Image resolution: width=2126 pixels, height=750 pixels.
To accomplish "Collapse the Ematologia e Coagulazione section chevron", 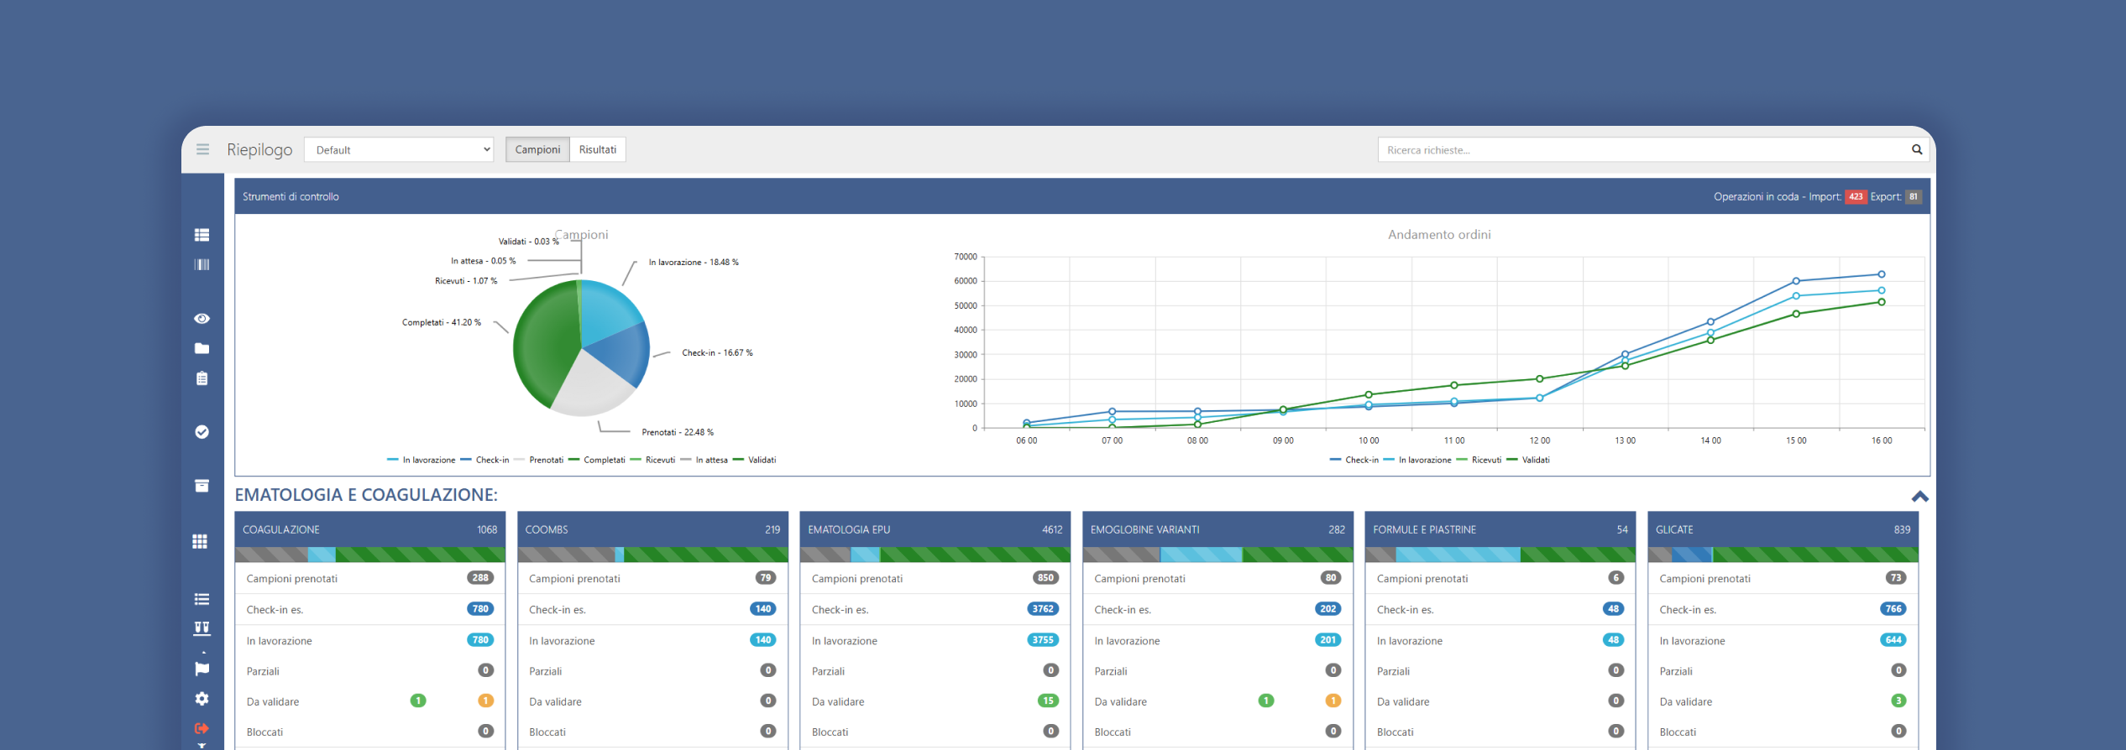I will pyautogui.click(x=1919, y=497).
